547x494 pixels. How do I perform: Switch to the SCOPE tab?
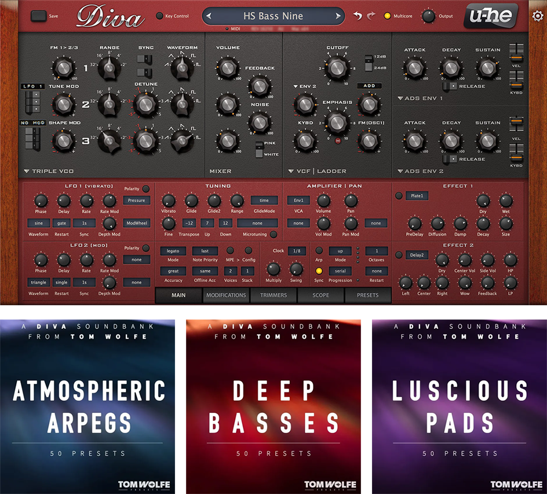click(x=321, y=295)
